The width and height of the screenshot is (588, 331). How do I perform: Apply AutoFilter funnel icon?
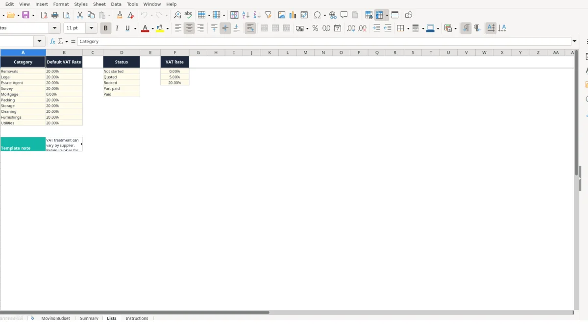(x=268, y=15)
